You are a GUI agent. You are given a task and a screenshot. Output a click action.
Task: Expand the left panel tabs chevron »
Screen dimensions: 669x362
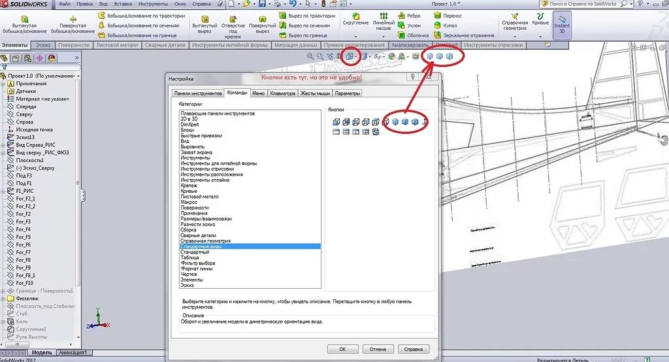pyautogui.click(x=77, y=58)
